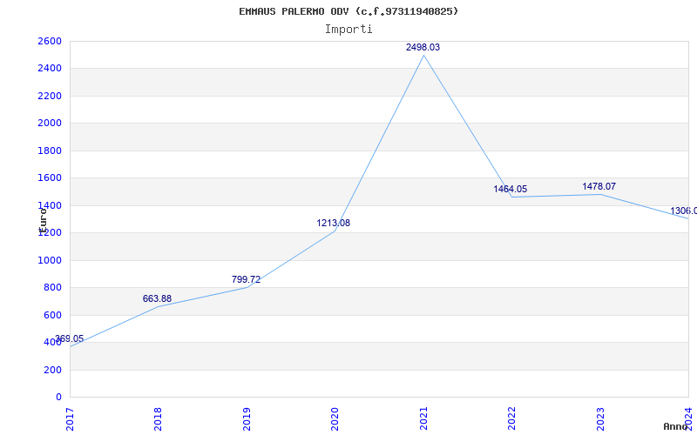Click the 2019 x-axis label
Viewport: 697px width, 435px height.
click(x=247, y=419)
